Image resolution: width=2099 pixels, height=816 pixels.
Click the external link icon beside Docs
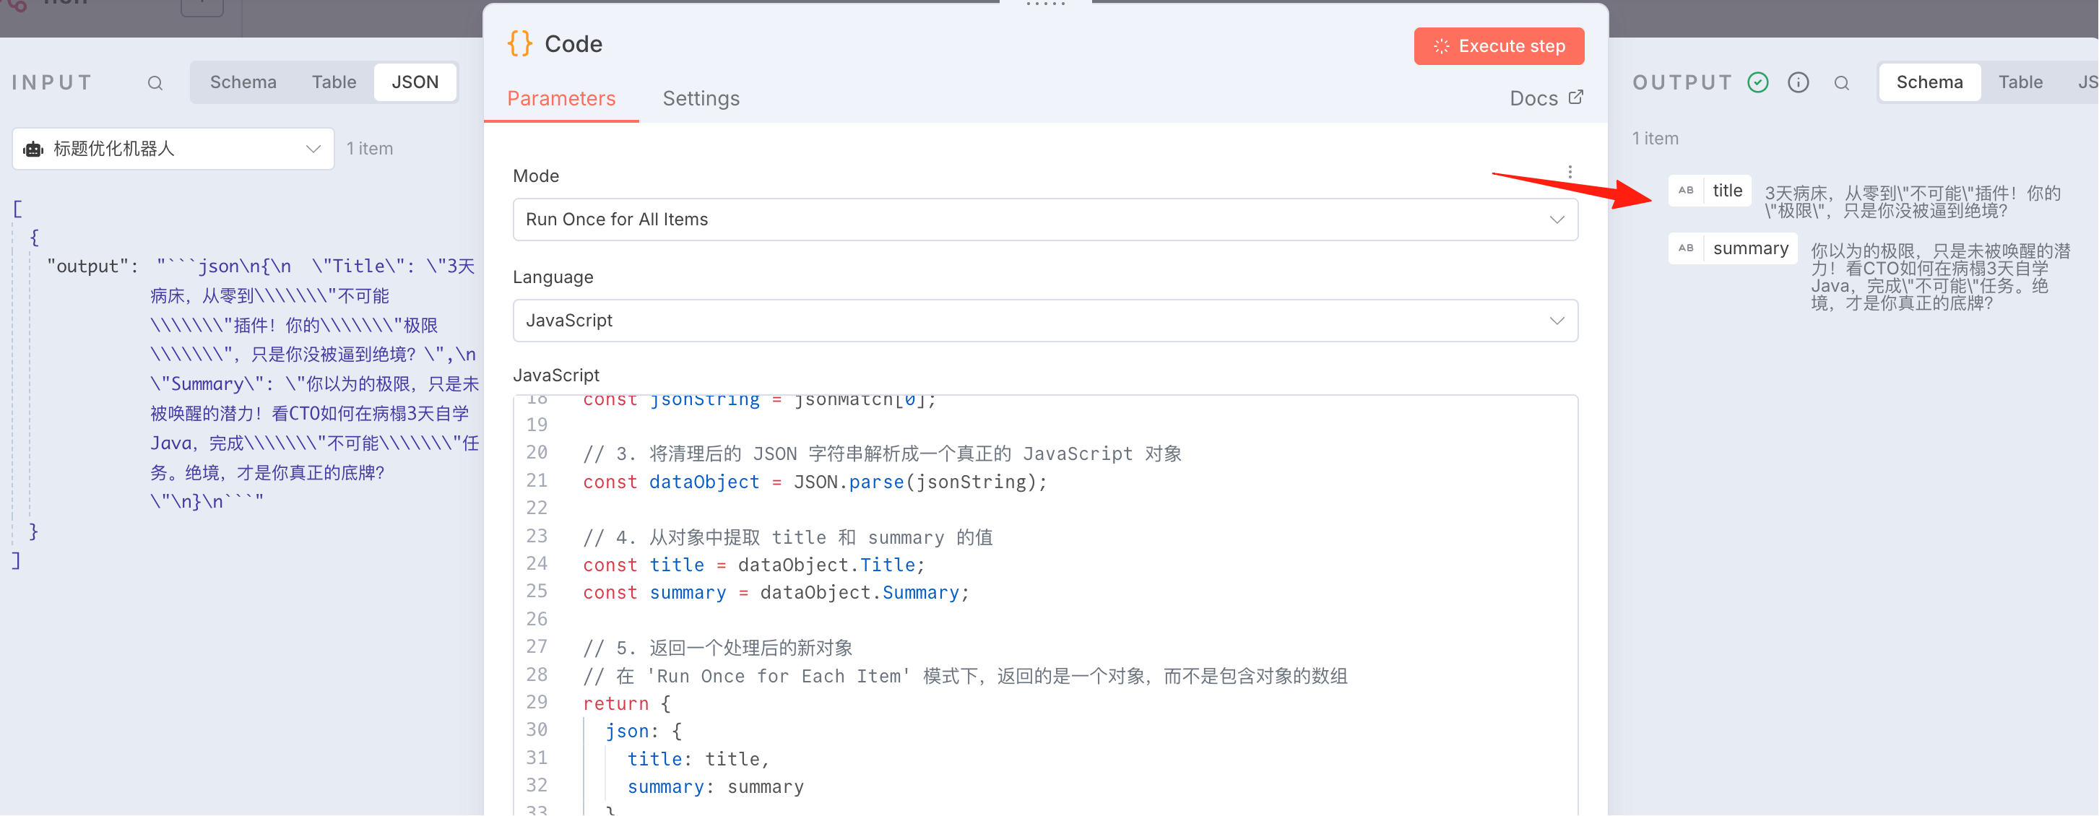1576,97
